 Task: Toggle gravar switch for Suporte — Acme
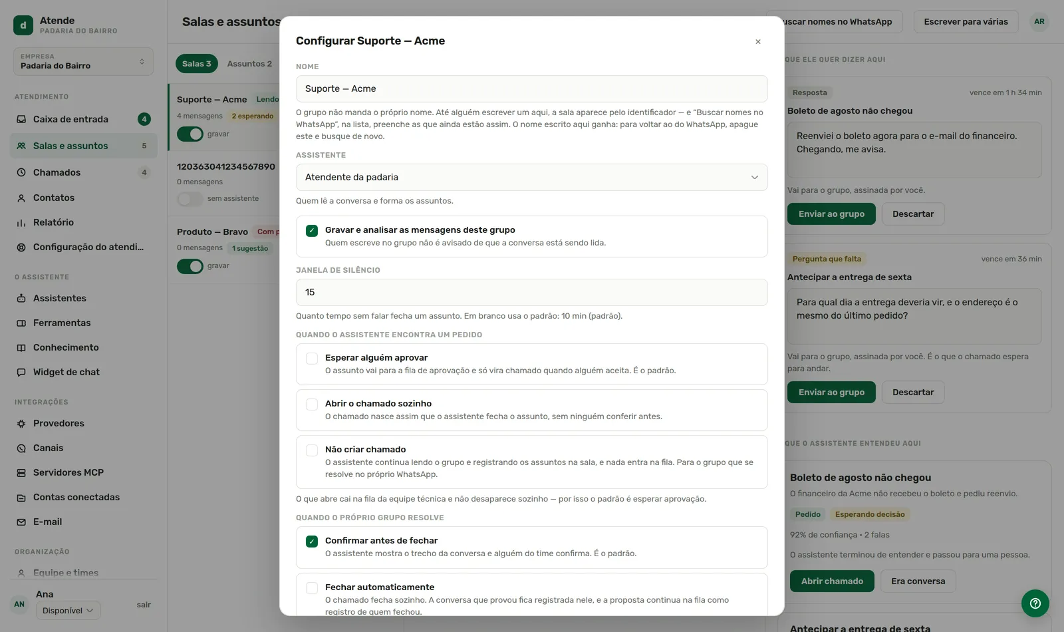click(190, 134)
